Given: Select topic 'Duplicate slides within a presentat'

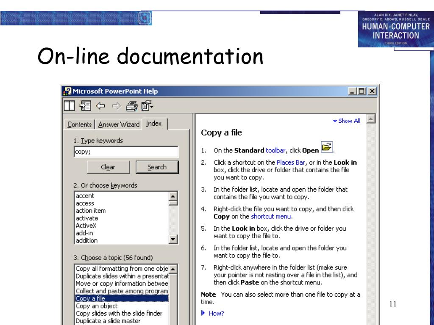Looking at the screenshot, I should coord(122,276).
